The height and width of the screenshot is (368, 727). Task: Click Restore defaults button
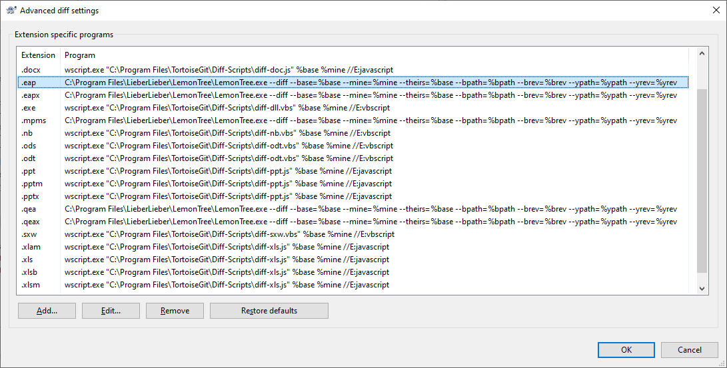(x=269, y=311)
